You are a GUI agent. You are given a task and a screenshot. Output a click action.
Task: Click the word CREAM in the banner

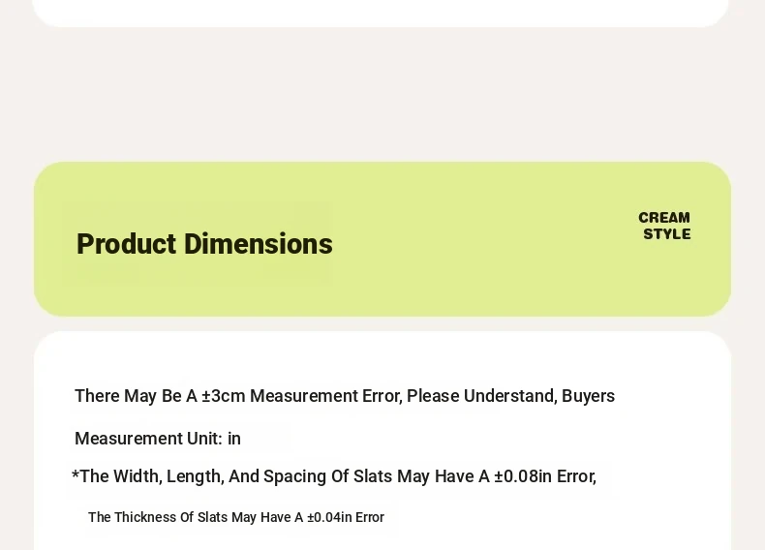[664, 217]
